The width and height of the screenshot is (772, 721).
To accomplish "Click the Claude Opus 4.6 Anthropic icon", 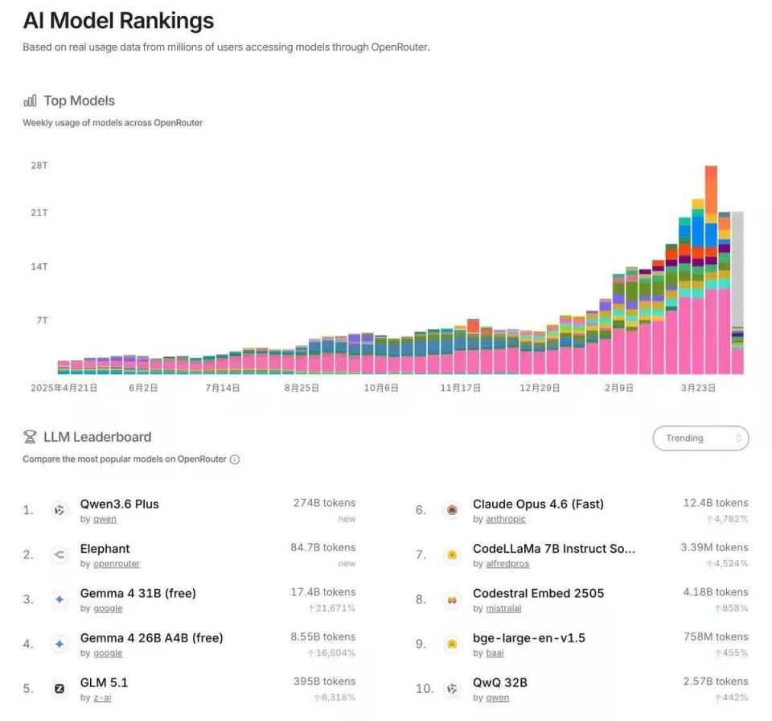I will (452, 509).
